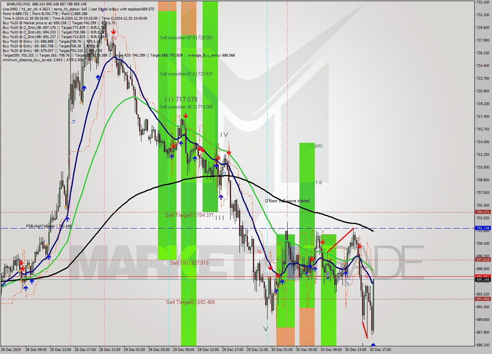Click the black 702.148 price tag

coord(483,228)
